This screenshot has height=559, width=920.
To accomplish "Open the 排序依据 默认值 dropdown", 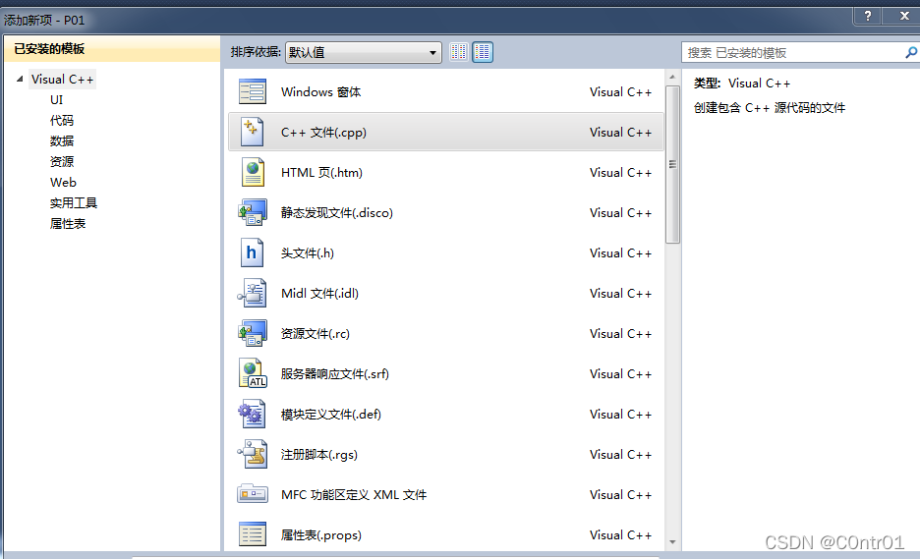I will coord(364,52).
